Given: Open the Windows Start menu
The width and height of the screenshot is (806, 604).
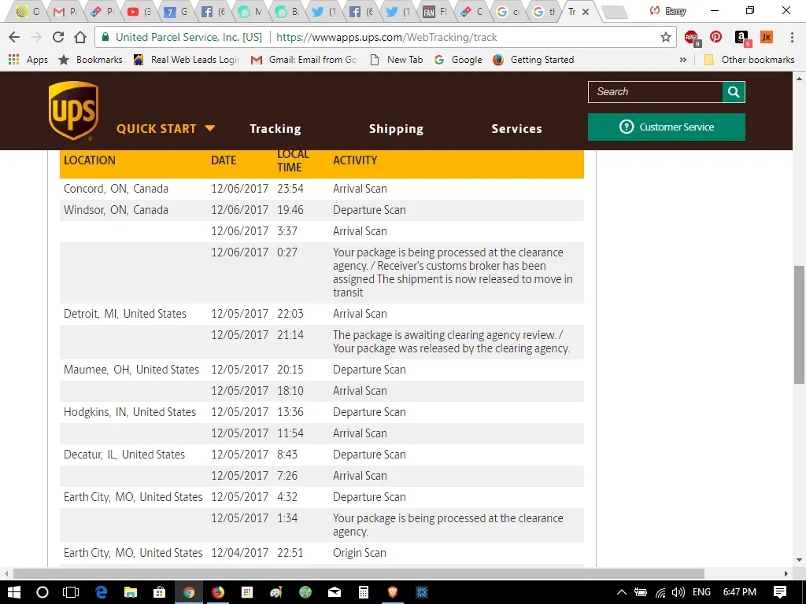Looking at the screenshot, I should point(14,592).
